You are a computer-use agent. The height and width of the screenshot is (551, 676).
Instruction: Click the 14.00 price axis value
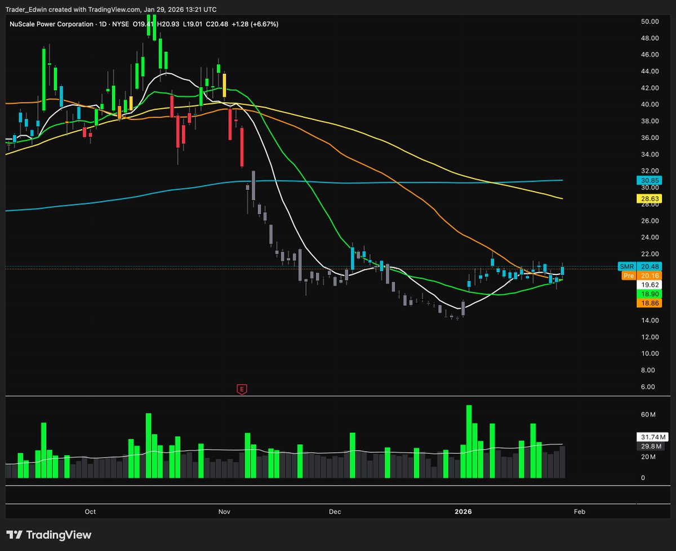point(650,321)
